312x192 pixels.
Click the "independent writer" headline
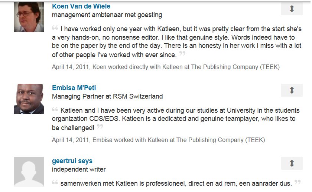[79, 169]
